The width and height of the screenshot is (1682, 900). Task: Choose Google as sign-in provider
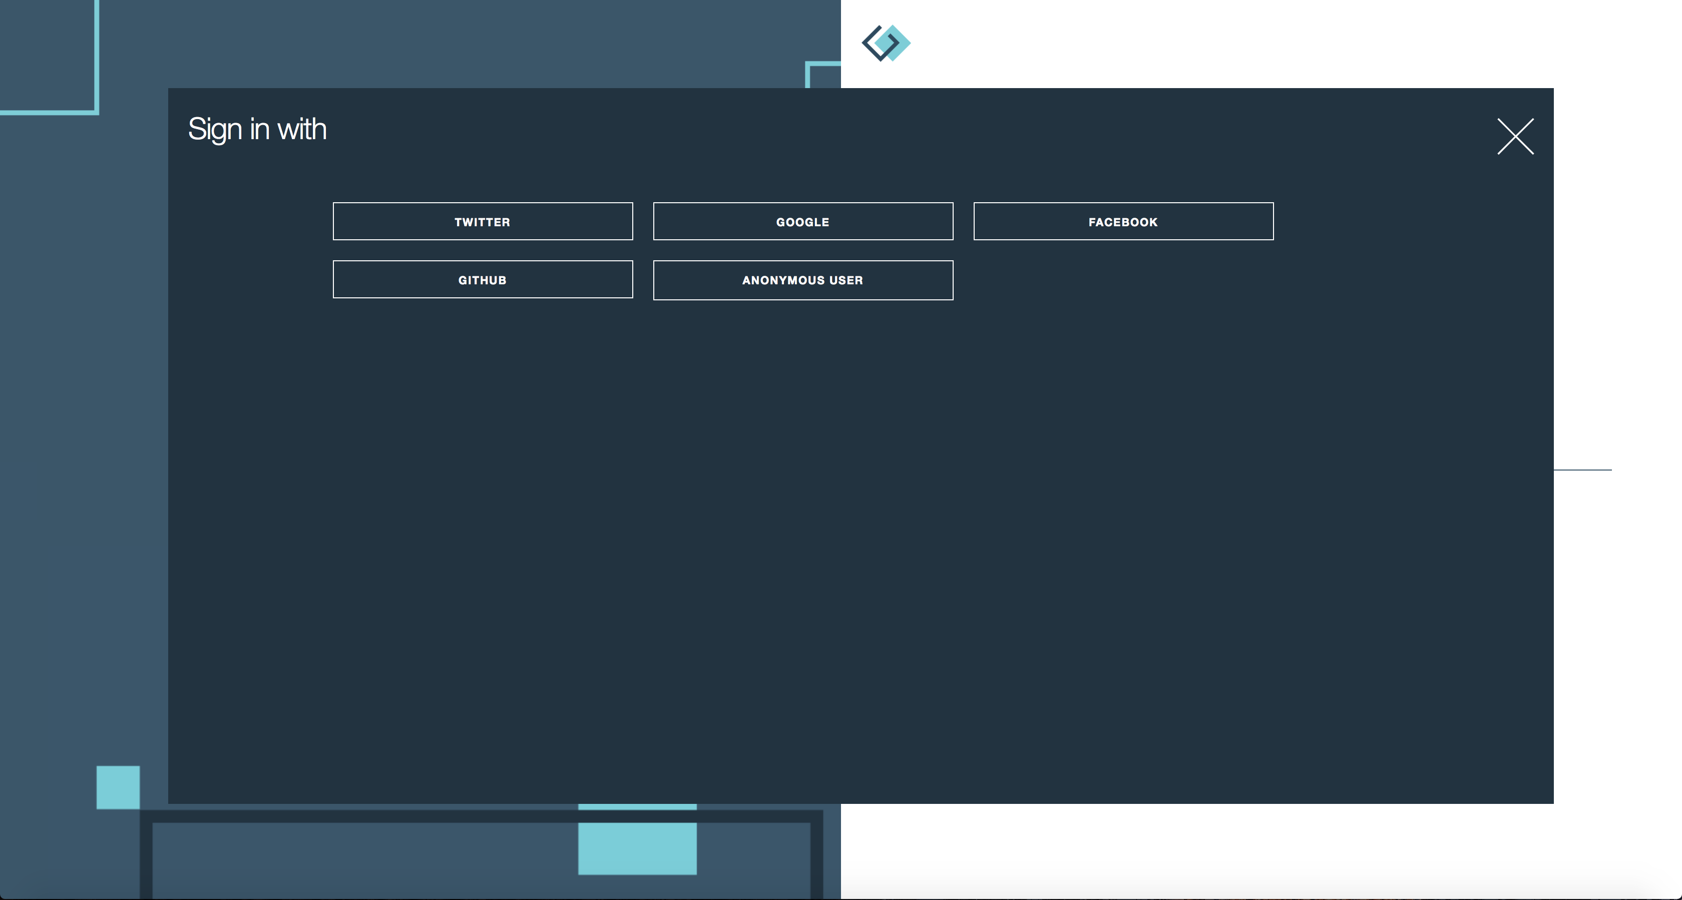(802, 221)
